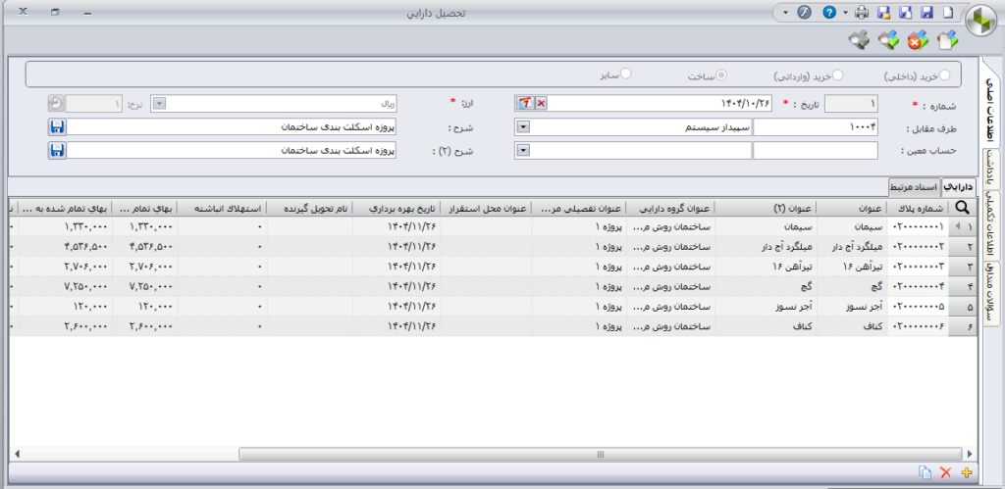Click the copy row icon below grid
The height and width of the screenshot is (489, 1005).
coord(925,472)
